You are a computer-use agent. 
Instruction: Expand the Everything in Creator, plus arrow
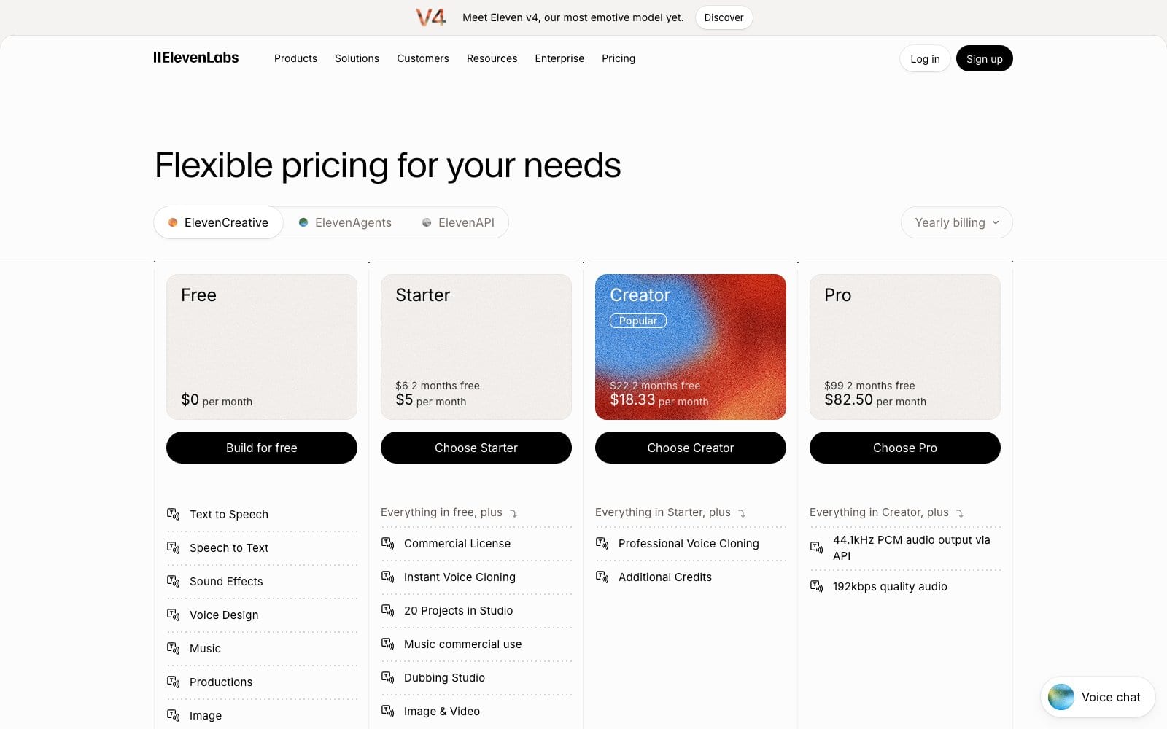click(960, 513)
